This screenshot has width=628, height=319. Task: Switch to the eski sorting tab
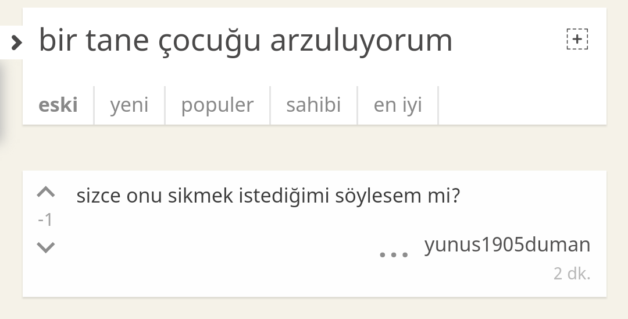pos(58,105)
